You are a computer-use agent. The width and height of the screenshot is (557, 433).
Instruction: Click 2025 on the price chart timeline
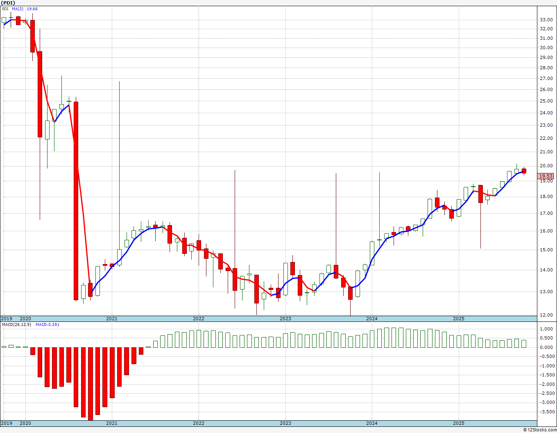tap(459, 319)
